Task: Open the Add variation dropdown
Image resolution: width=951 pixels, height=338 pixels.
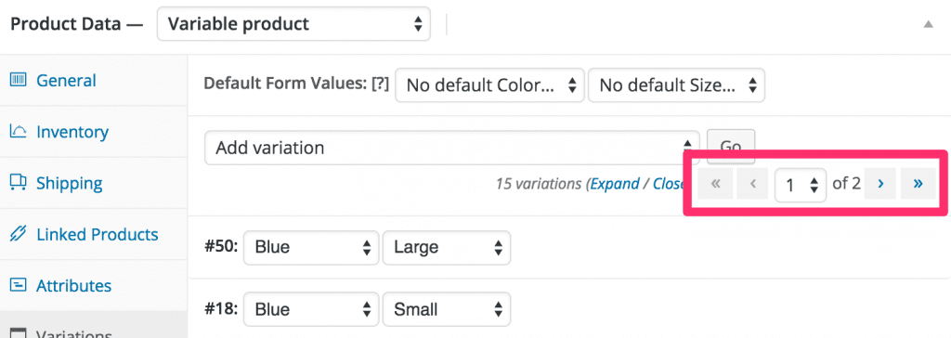Action: 452,148
